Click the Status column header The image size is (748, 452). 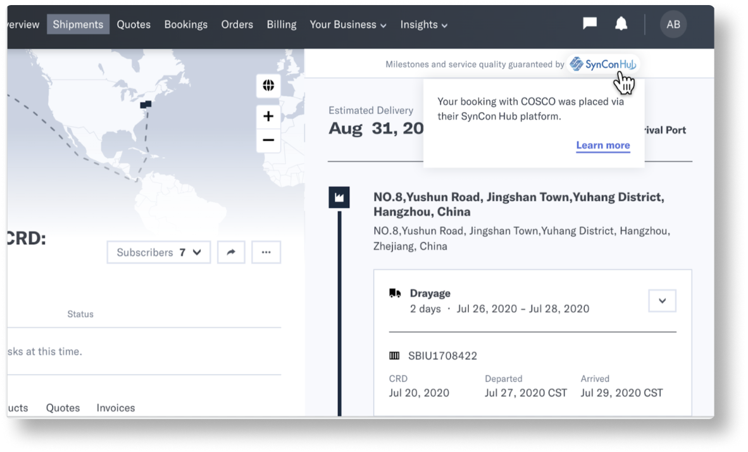80,314
